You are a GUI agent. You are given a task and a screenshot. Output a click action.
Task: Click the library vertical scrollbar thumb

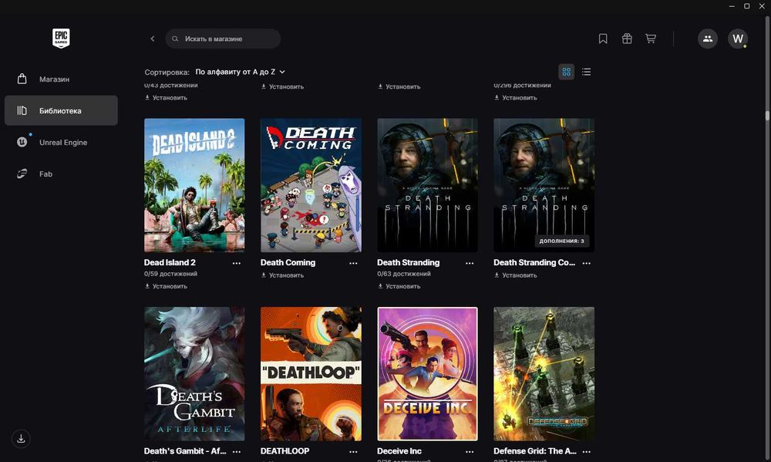766,115
